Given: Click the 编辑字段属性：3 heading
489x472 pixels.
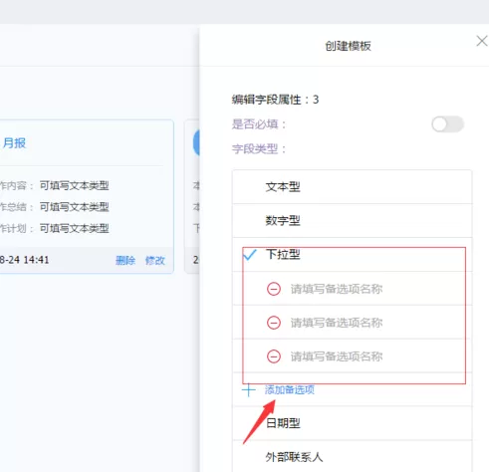Looking at the screenshot, I should point(275,100).
